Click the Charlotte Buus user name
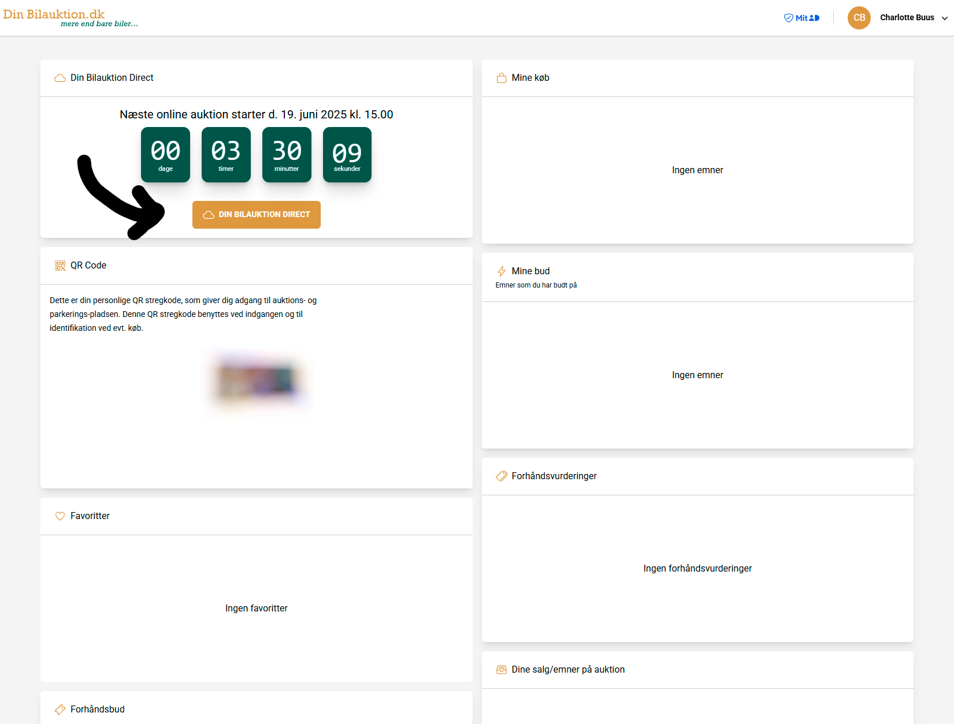This screenshot has width=954, height=724. click(x=907, y=18)
